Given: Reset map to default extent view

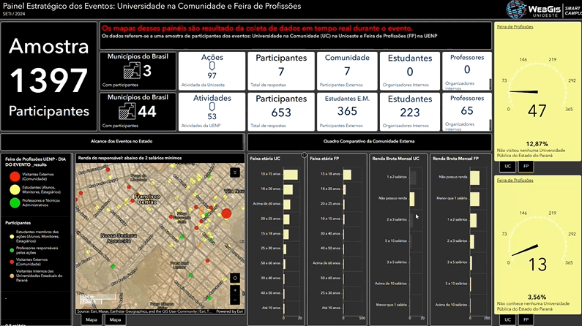Looking at the screenshot, I should (x=235, y=278).
